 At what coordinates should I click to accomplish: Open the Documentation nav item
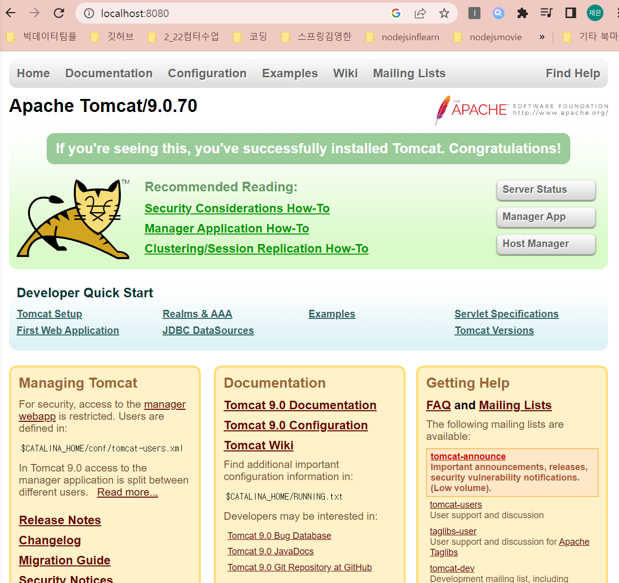click(109, 73)
